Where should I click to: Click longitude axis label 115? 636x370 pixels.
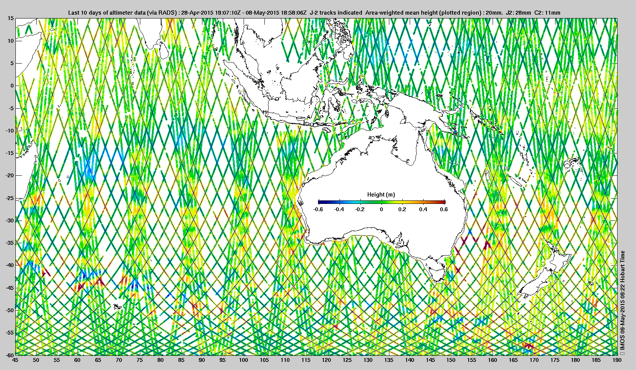306,360
